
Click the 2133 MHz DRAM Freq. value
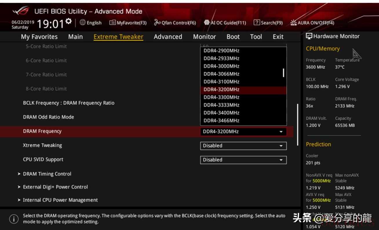click(x=345, y=106)
